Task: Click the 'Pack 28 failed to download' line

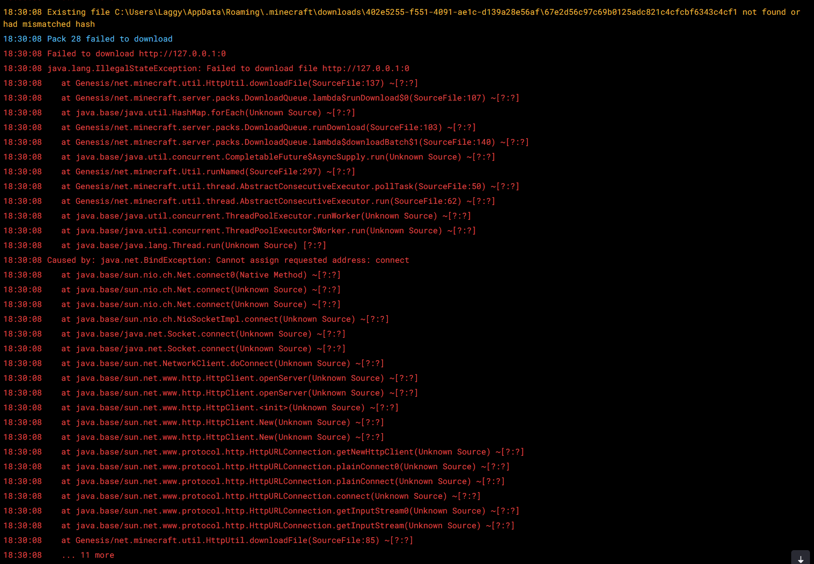Action: (x=110, y=39)
